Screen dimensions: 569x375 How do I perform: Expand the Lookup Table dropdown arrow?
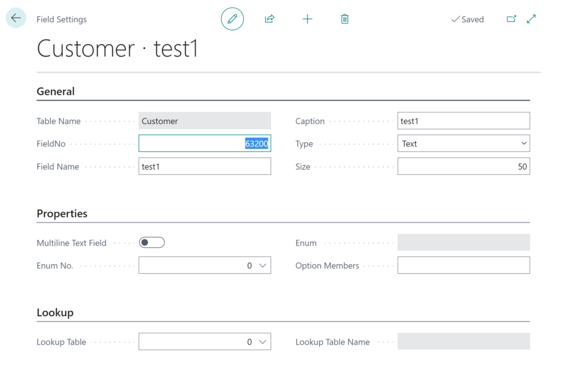263,342
